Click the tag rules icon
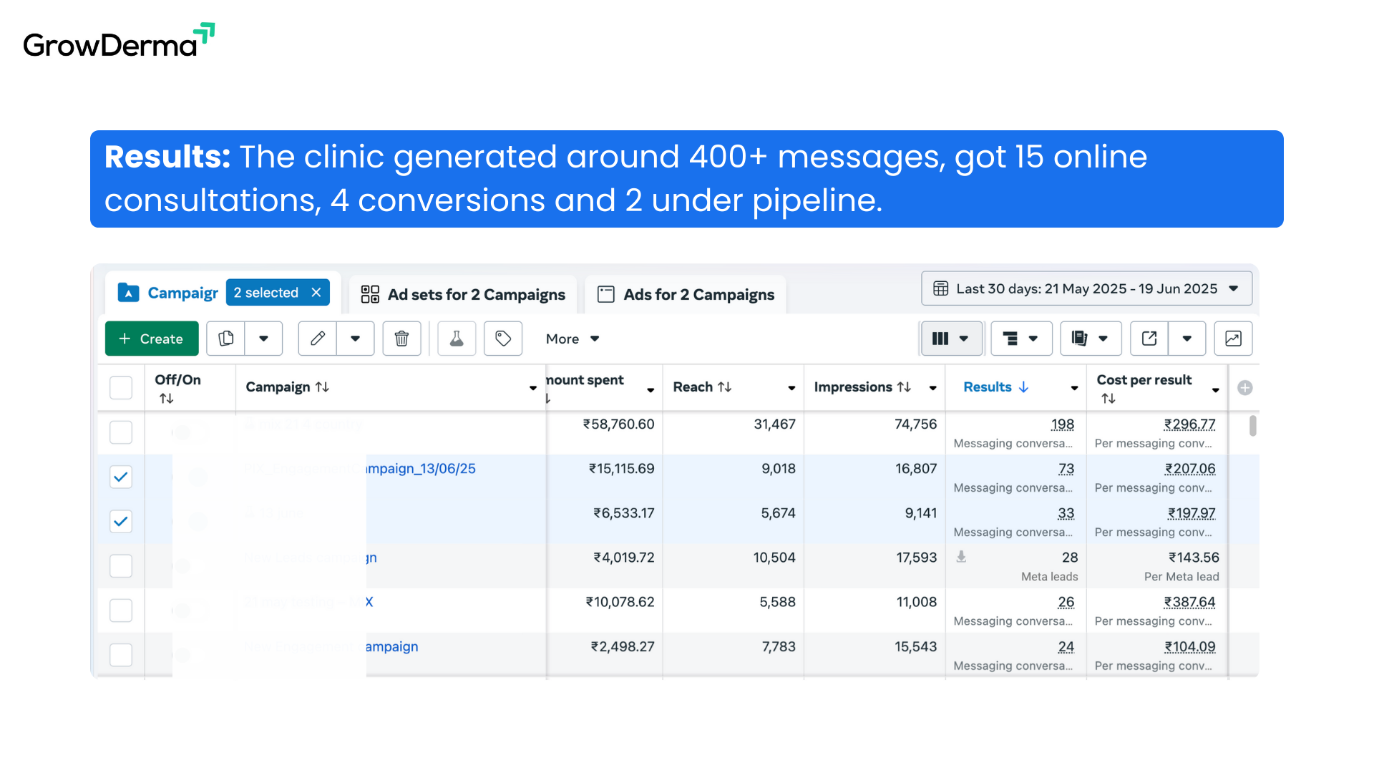Image resolution: width=1374 pixels, height=773 pixels. pos(503,339)
